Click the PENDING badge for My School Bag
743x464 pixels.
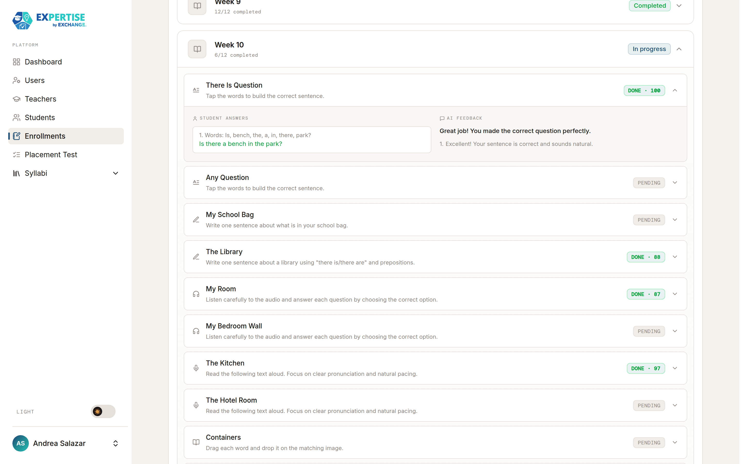pyautogui.click(x=649, y=220)
